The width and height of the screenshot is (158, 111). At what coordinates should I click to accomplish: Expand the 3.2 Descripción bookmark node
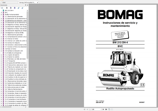pyautogui.click(x=1, y=19)
